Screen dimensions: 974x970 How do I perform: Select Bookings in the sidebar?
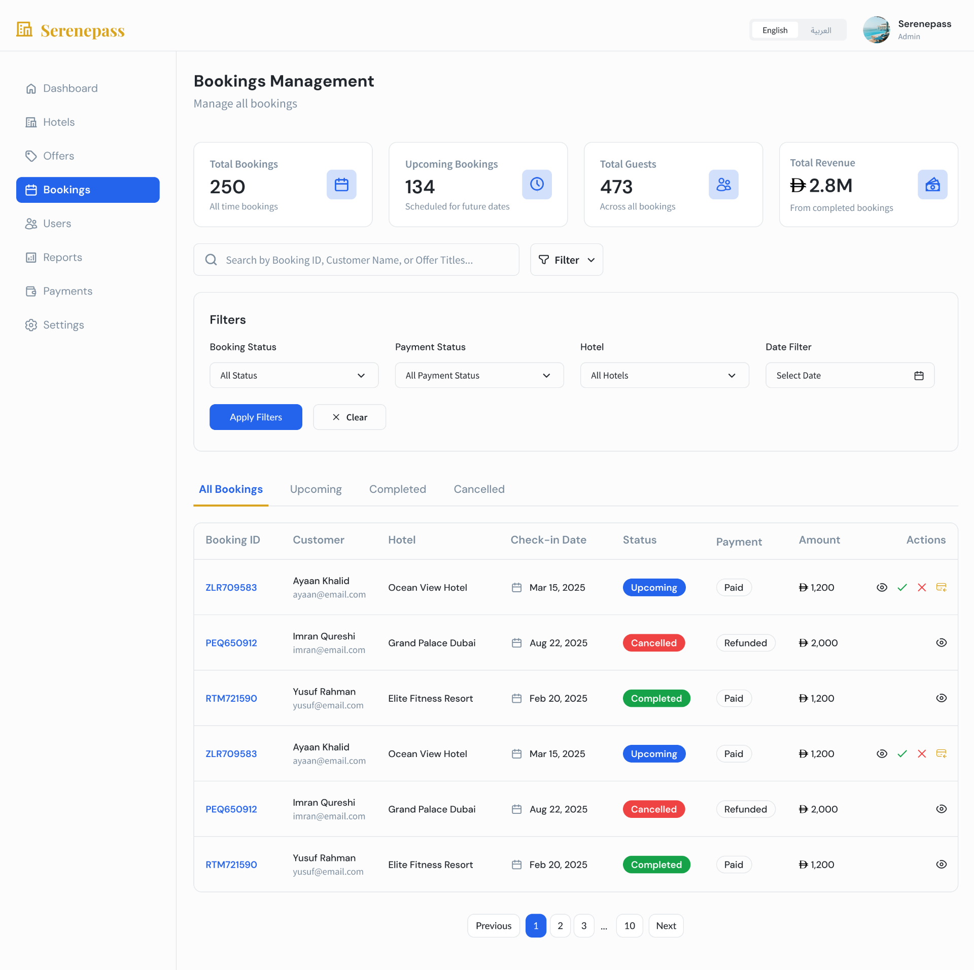click(88, 190)
